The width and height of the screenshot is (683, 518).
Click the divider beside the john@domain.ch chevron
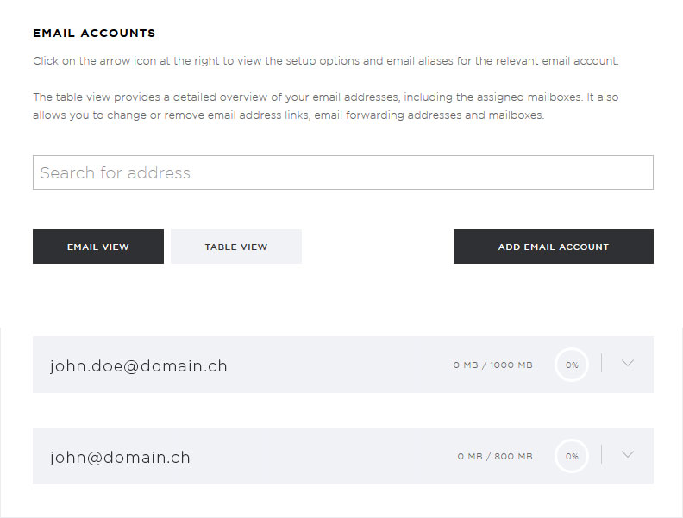pyautogui.click(x=602, y=454)
